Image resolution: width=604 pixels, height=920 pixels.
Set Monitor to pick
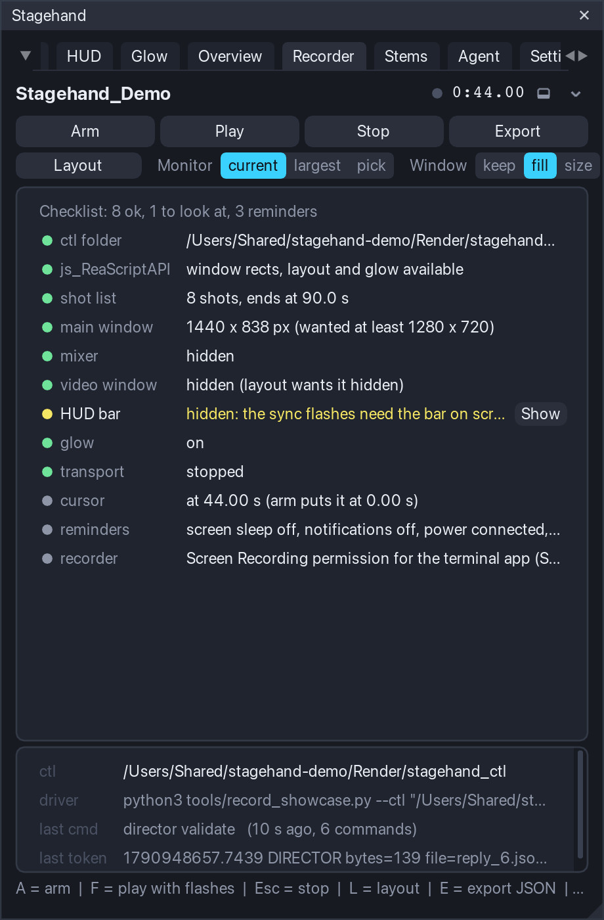point(372,166)
